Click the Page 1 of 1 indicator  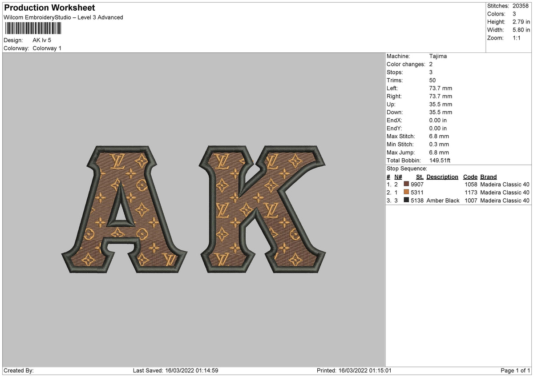tap(515, 370)
